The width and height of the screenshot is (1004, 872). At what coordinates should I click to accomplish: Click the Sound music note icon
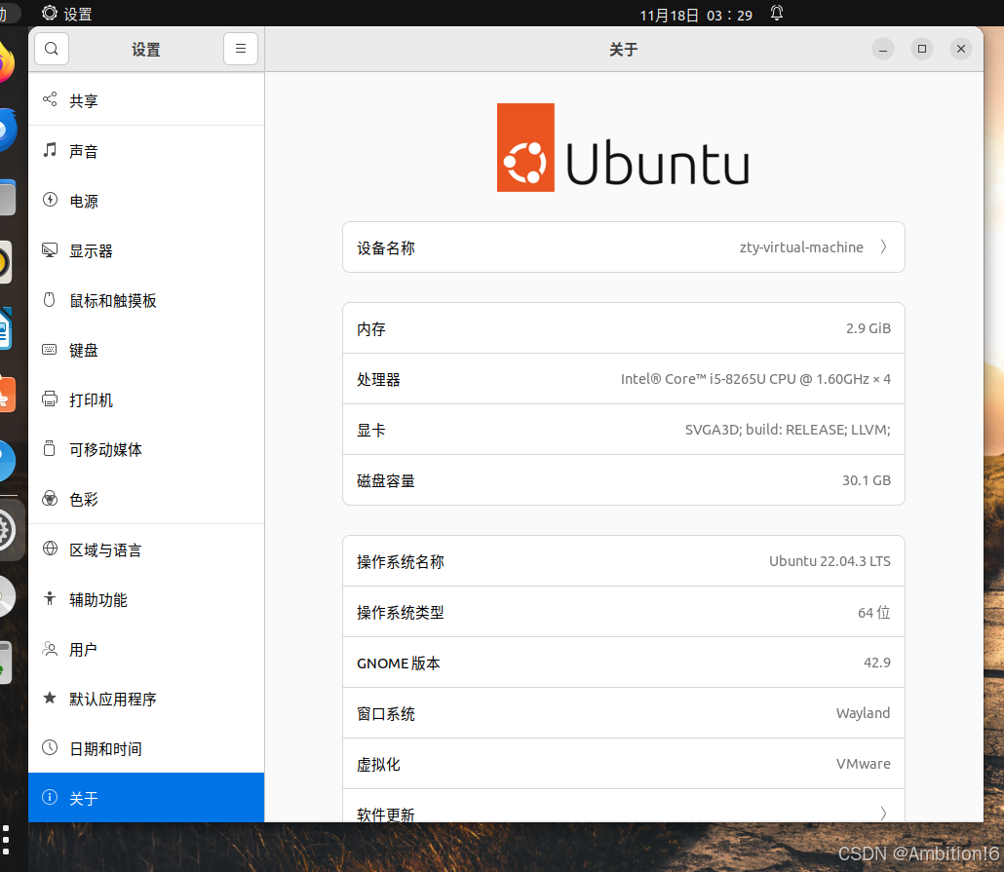[x=50, y=150]
